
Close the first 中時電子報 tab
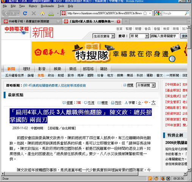(58, 22)
